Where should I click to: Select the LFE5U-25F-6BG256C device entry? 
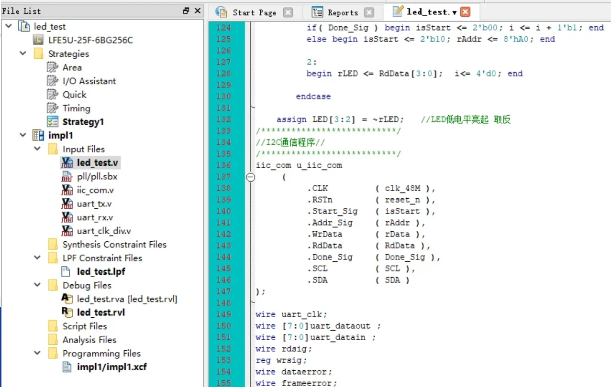[x=90, y=40]
